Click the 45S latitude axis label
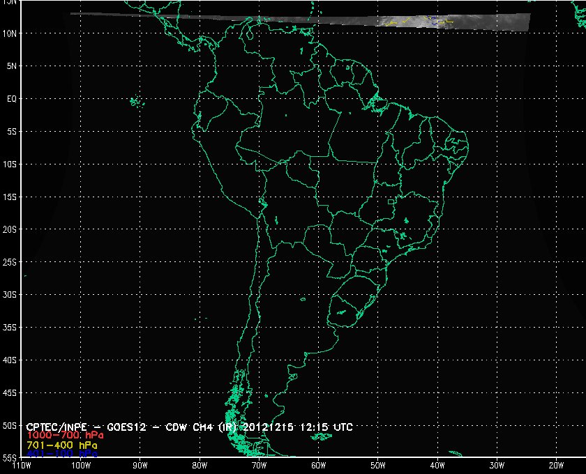The width and height of the screenshot is (586, 474). pos(10,393)
